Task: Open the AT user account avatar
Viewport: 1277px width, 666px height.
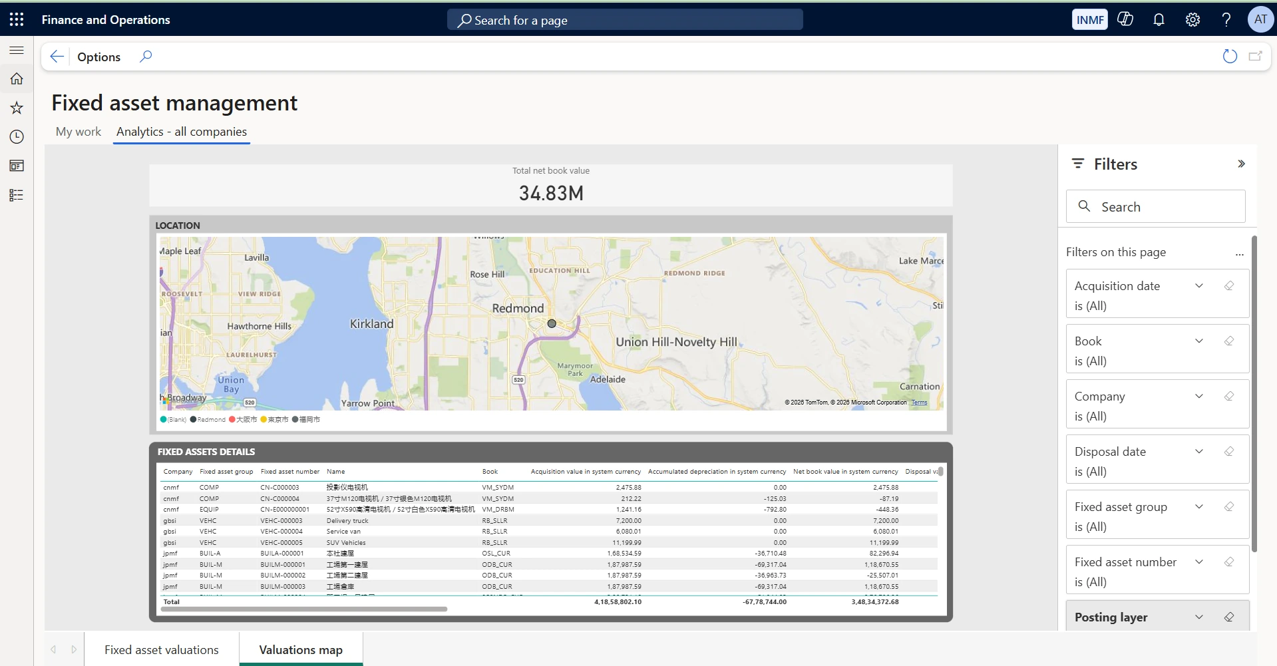Action: click(1260, 19)
